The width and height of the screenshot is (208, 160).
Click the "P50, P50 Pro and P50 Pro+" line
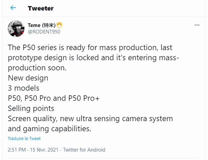click(53, 98)
